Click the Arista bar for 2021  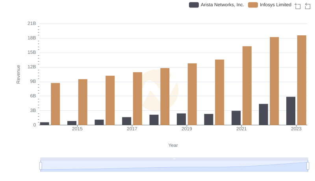[236, 118]
